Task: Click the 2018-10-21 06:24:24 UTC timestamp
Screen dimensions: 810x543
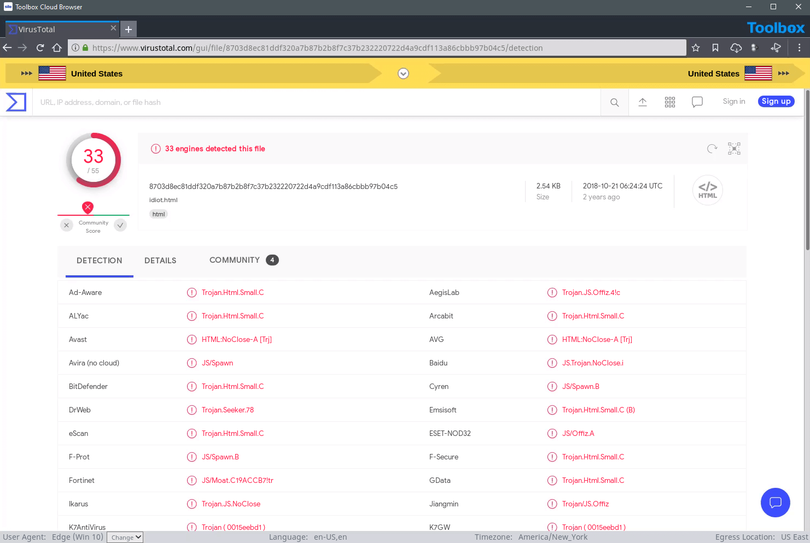Action: coord(622,186)
